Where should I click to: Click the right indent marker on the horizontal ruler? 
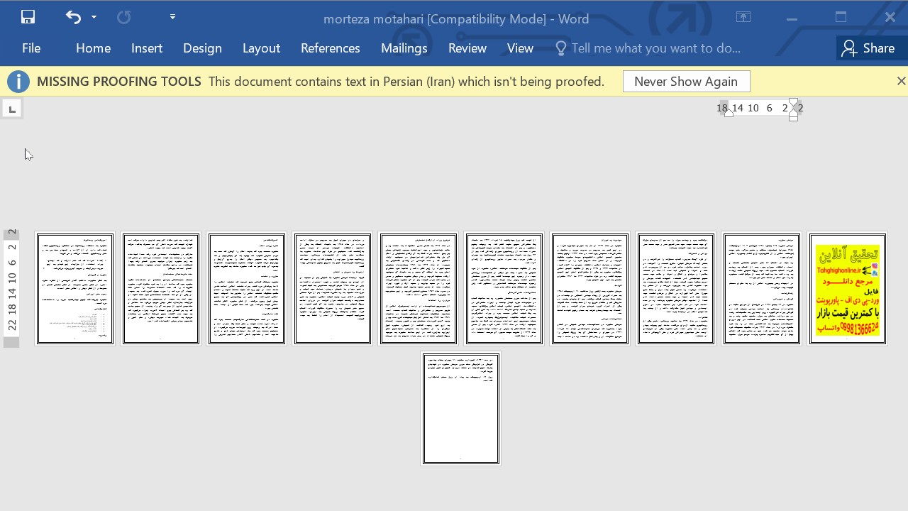click(x=793, y=109)
